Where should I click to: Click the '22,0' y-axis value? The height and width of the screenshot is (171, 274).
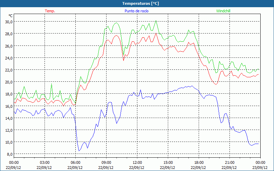[9, 70]
